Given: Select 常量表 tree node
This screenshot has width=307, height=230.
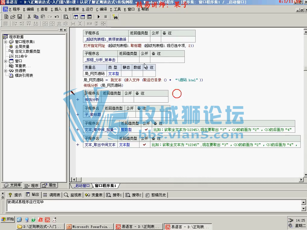Looking at the screenshot, I should point(23,66).
